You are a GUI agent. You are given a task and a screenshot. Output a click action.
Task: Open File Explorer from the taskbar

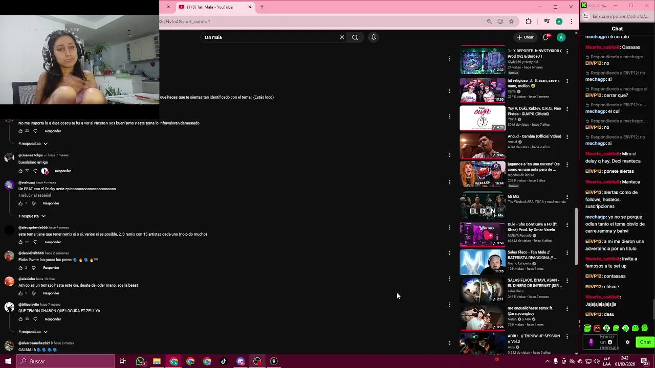click(x=157, y=361)
